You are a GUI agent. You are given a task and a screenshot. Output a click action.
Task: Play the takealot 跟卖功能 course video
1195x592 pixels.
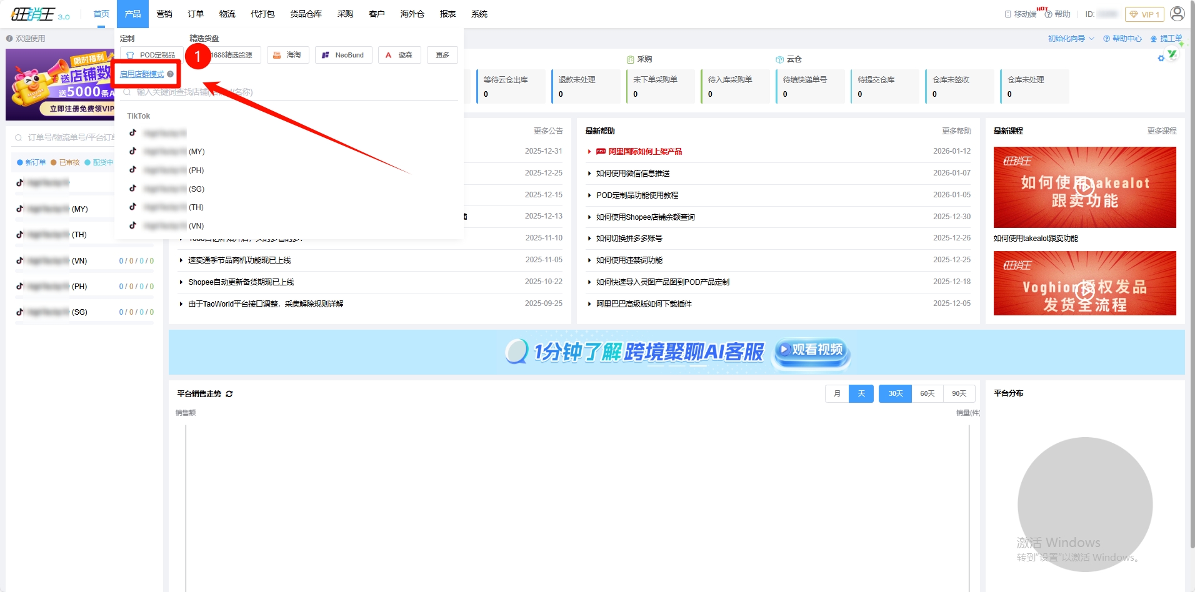pyautogui.click(x=1084, y=186)
